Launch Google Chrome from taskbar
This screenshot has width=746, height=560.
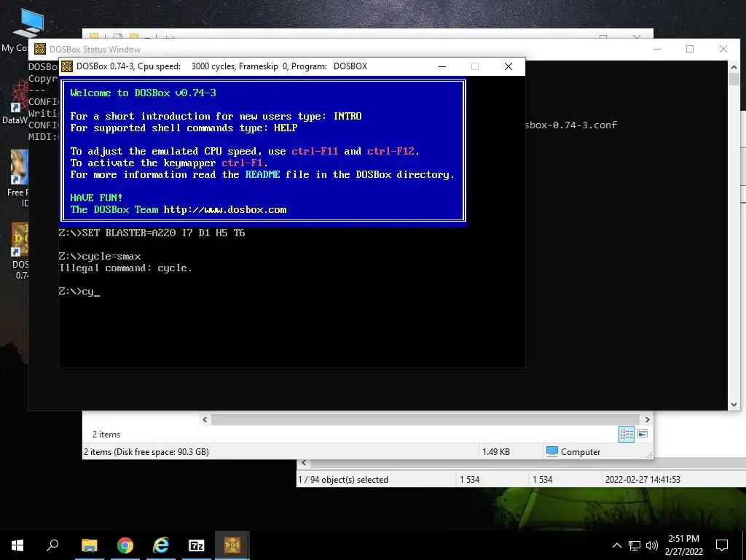pyautogui.click(x=125, y=545)
